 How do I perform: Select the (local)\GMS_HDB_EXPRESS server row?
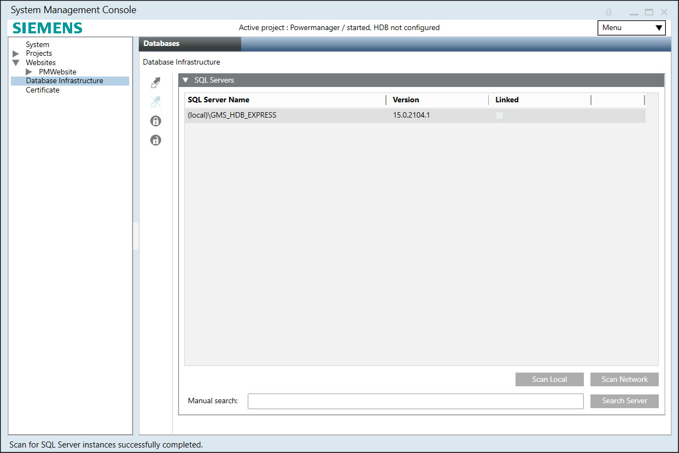(284, 115)
